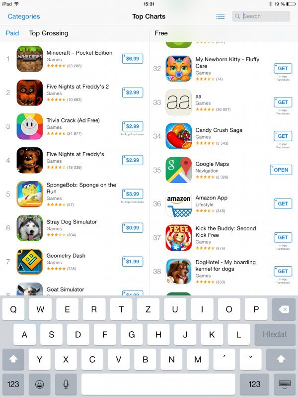This screenshot has height=398, width=298.
Task: Open the Minecraft Pocket Edition app icon
Action: (x=30, y=59)
